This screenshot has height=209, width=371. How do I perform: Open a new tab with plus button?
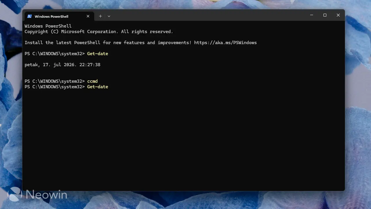[100, 16]
